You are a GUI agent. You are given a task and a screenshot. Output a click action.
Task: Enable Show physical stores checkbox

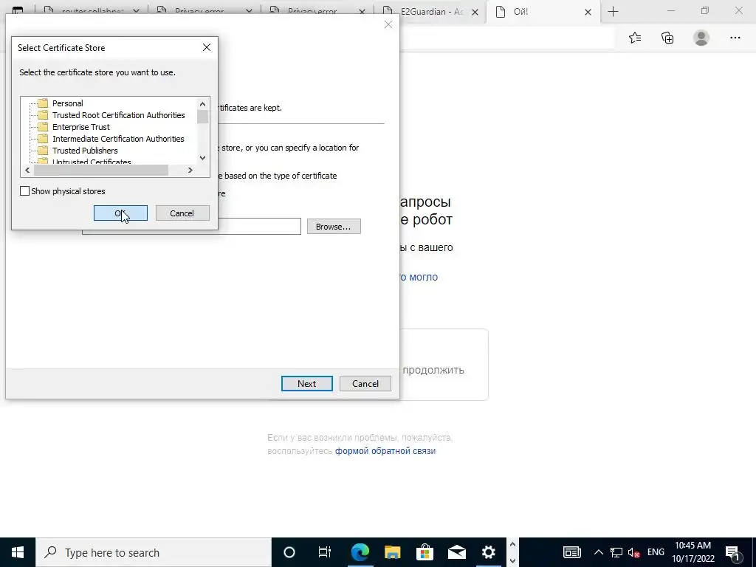24,191
